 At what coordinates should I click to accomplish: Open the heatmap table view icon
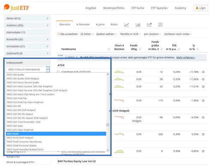click(x=160, y=24)
